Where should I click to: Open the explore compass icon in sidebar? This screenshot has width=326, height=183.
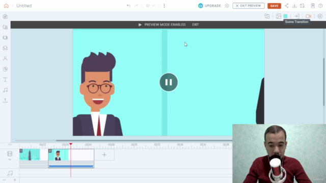[5, 17]
